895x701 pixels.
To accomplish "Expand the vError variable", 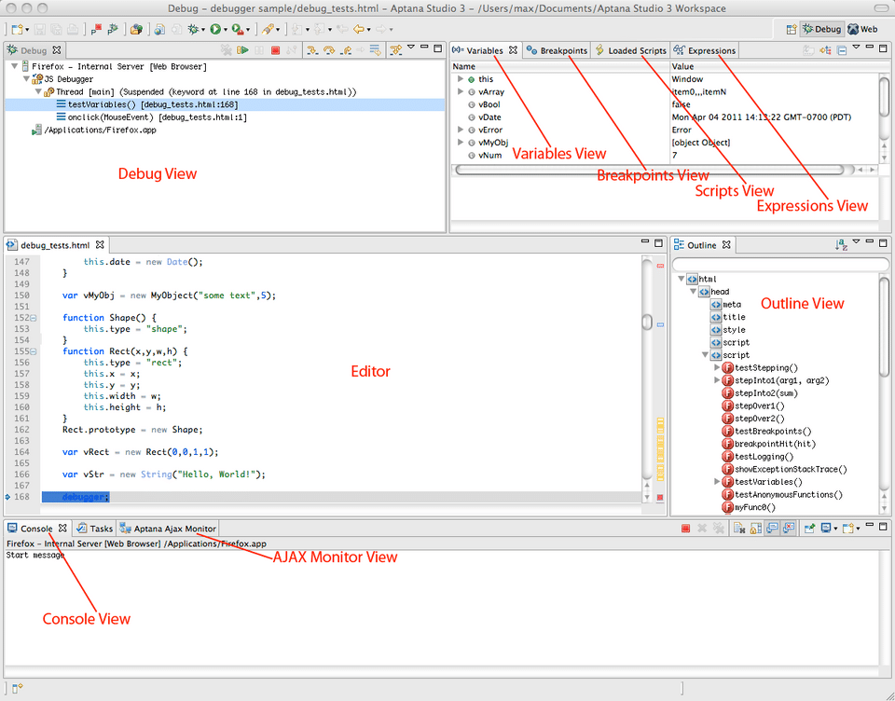I will point(461,130).
